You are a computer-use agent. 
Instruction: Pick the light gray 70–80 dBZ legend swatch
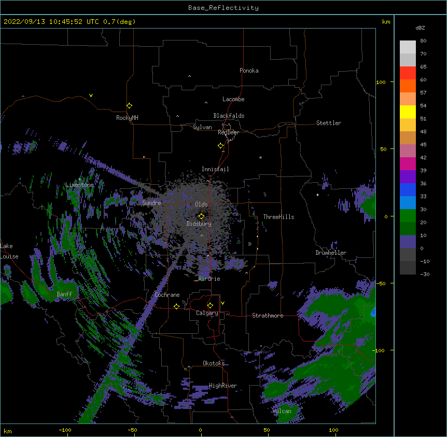point(408,47)
